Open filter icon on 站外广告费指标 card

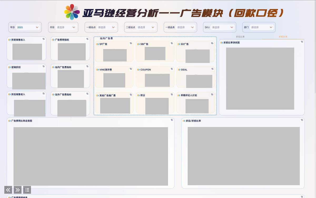[x=87, y=94]
